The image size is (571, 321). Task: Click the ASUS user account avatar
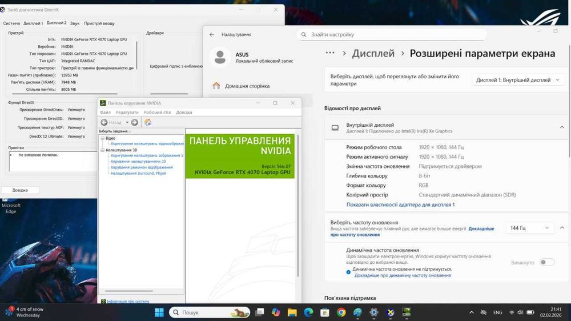point(220,57)
